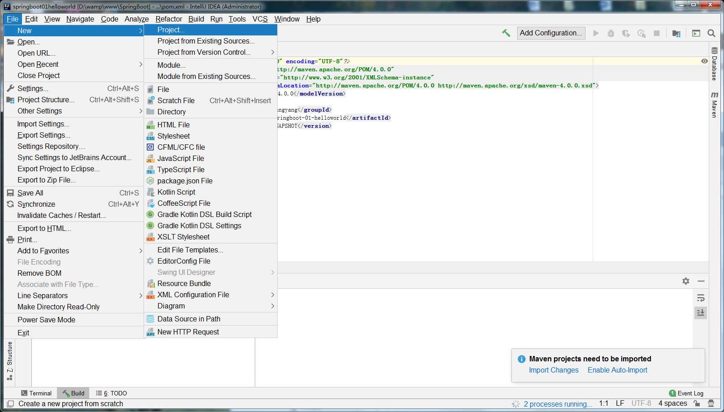Create a new Kotlin Script
Screen dimensions: 724x412
coord(210,192)
